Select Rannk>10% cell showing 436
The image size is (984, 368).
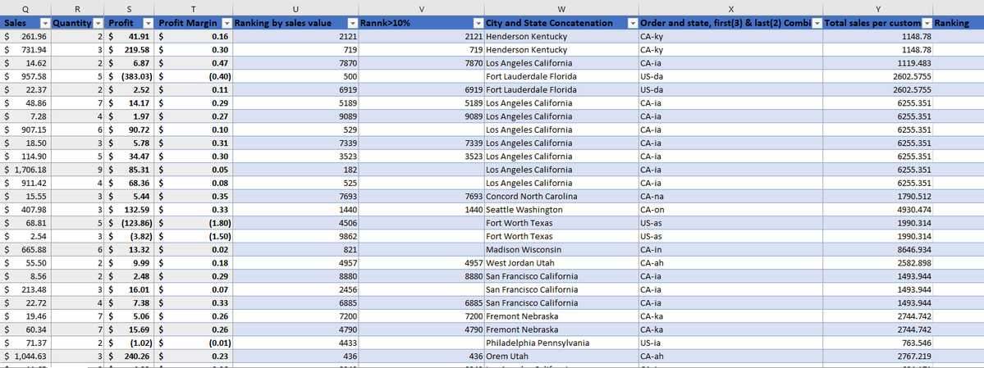point(422,356)
